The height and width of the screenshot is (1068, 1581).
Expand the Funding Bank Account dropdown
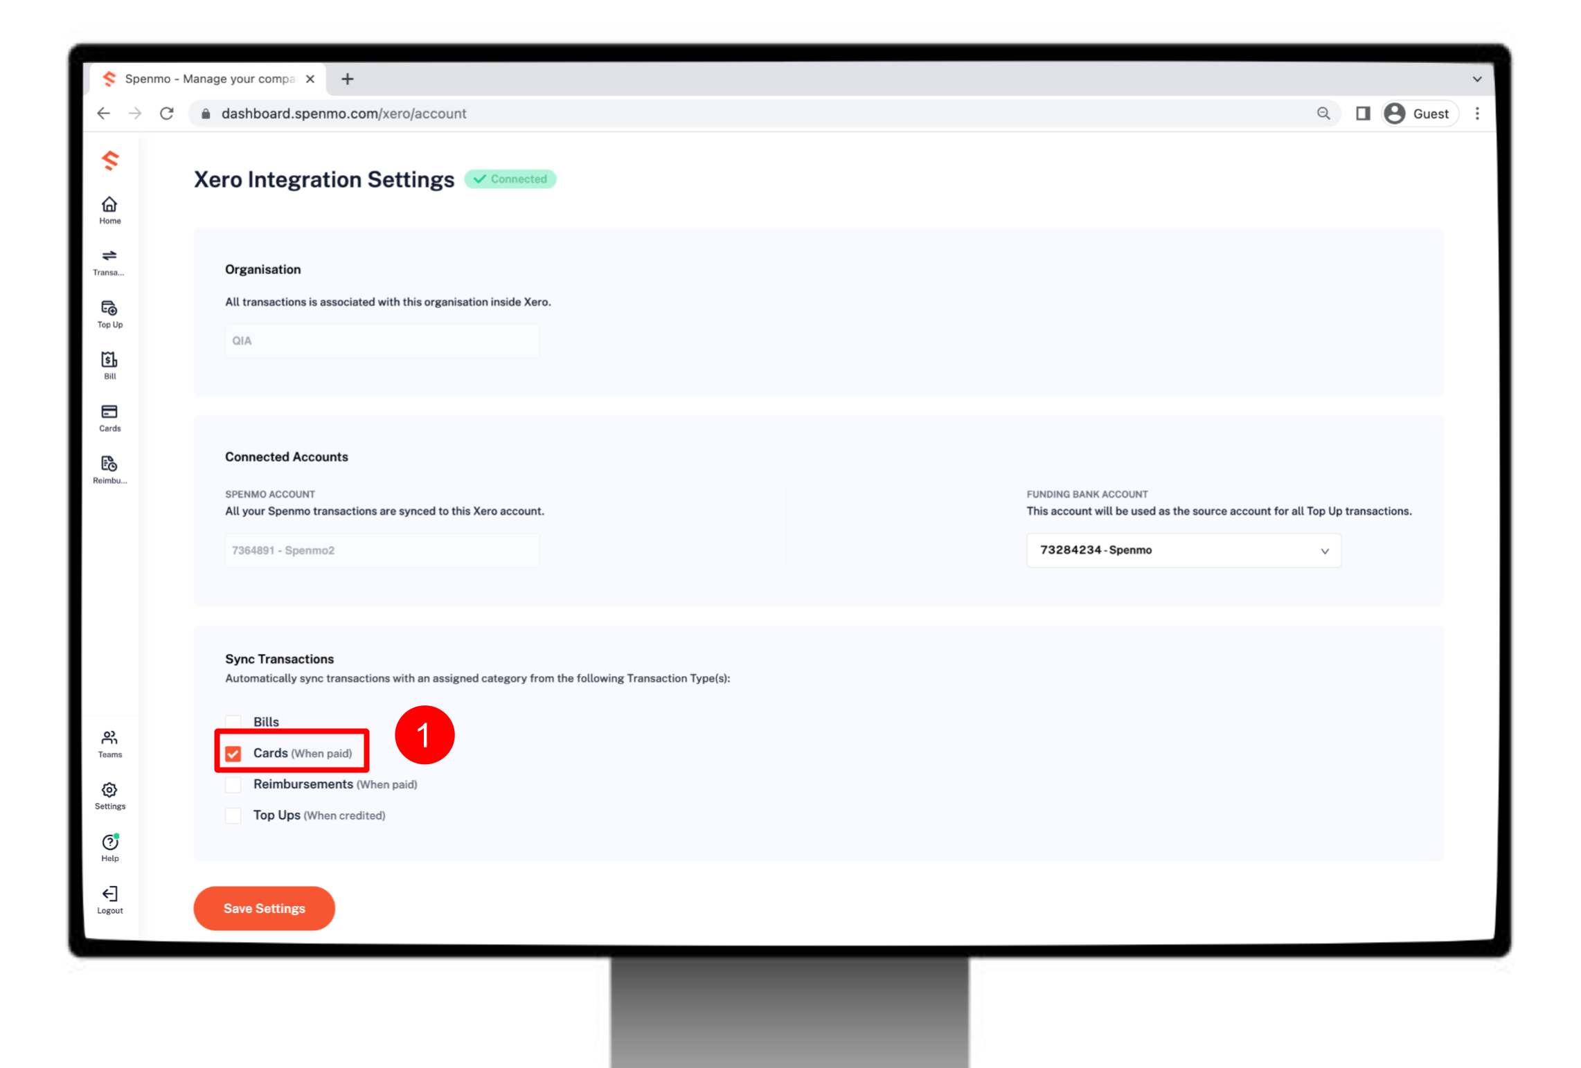click(1183, 550)
